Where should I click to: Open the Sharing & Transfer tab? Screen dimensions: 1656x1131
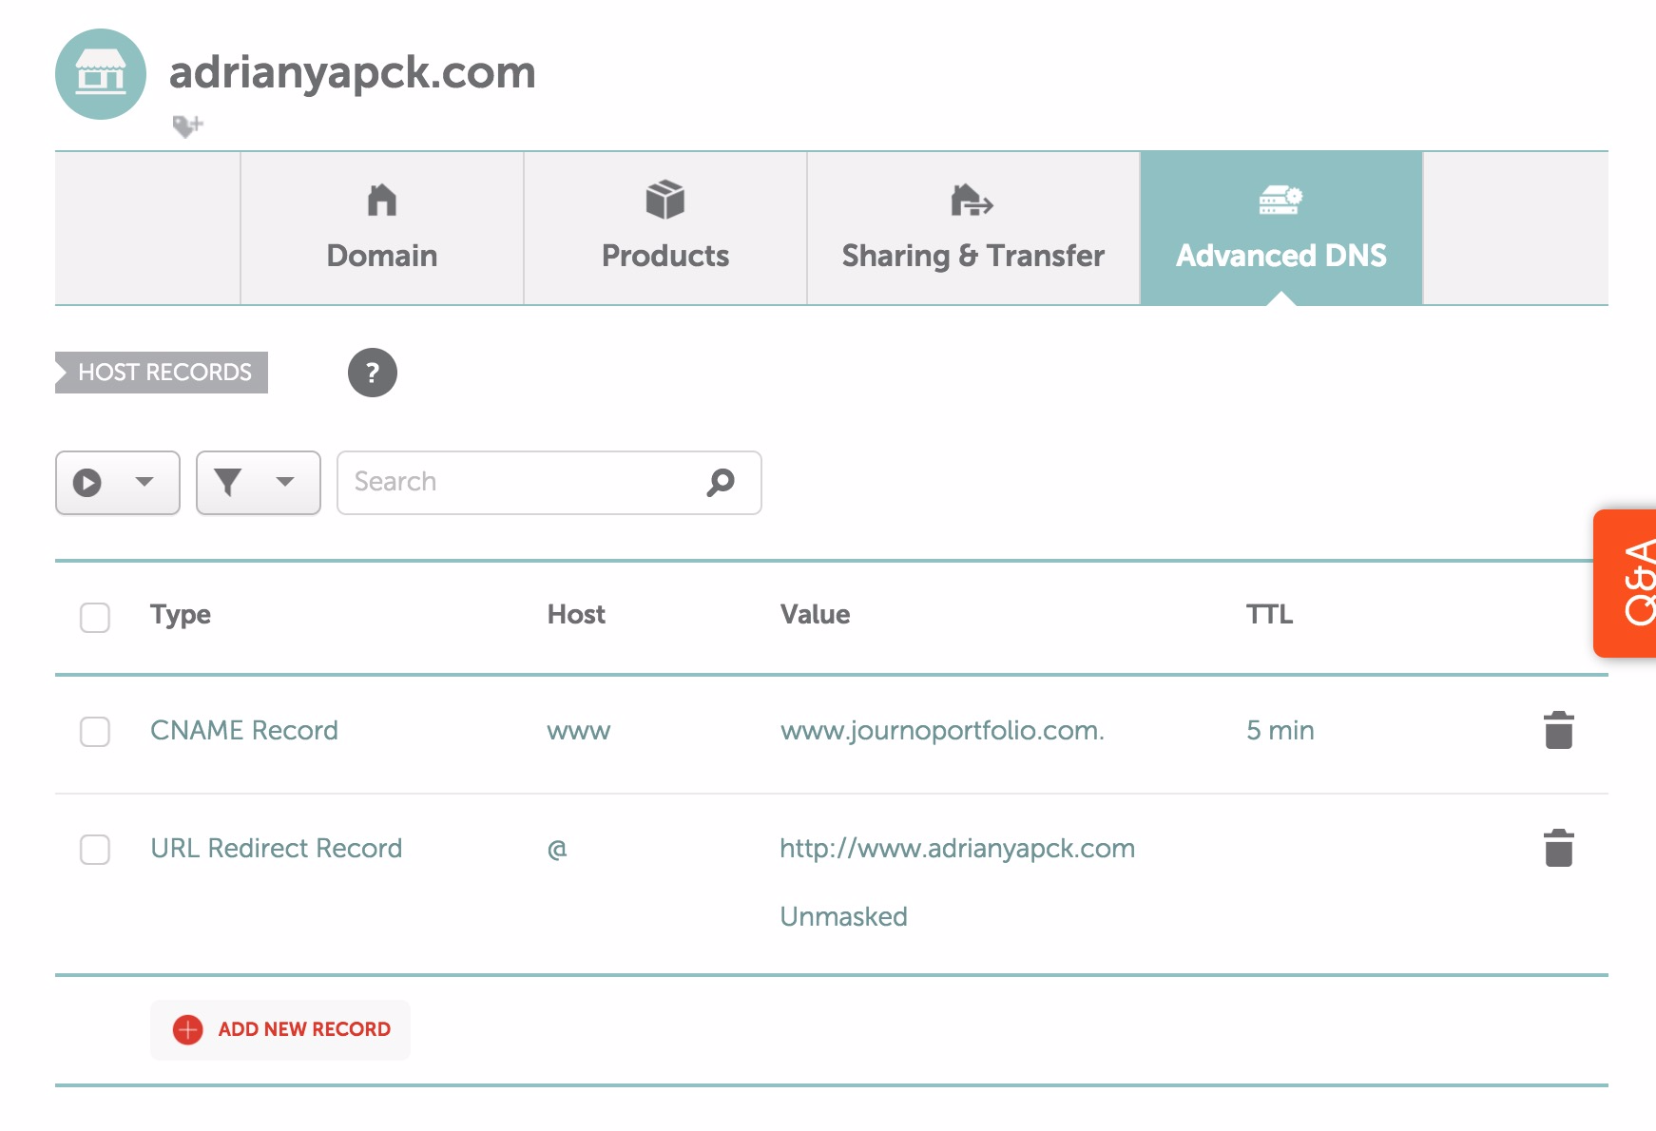973,228
